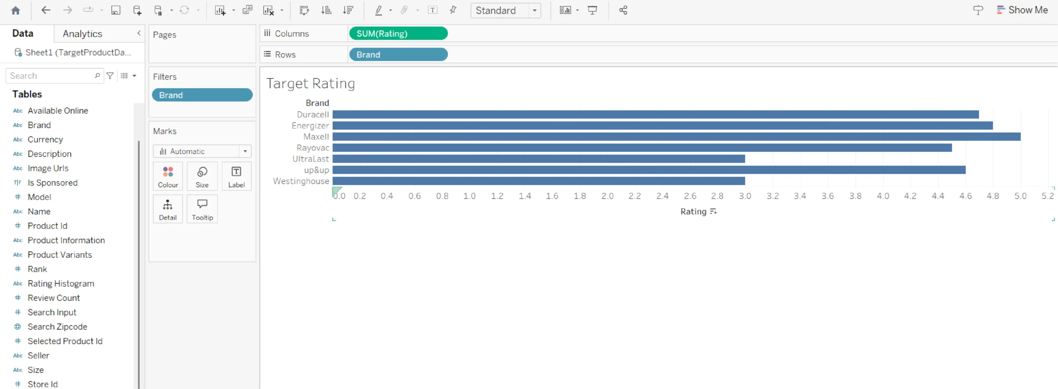The height and width of the screenshot is (389, 1058).
Task: Expand the pause auto updates dropdown arrow
Action: (x=172, y=10)
